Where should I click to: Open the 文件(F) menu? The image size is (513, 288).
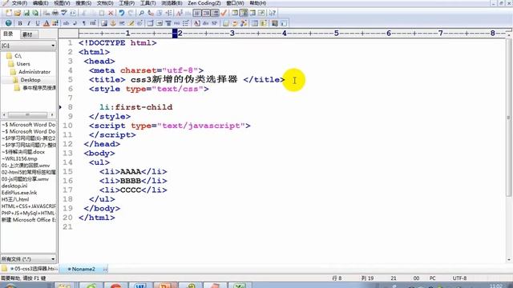tap(19, 3)
